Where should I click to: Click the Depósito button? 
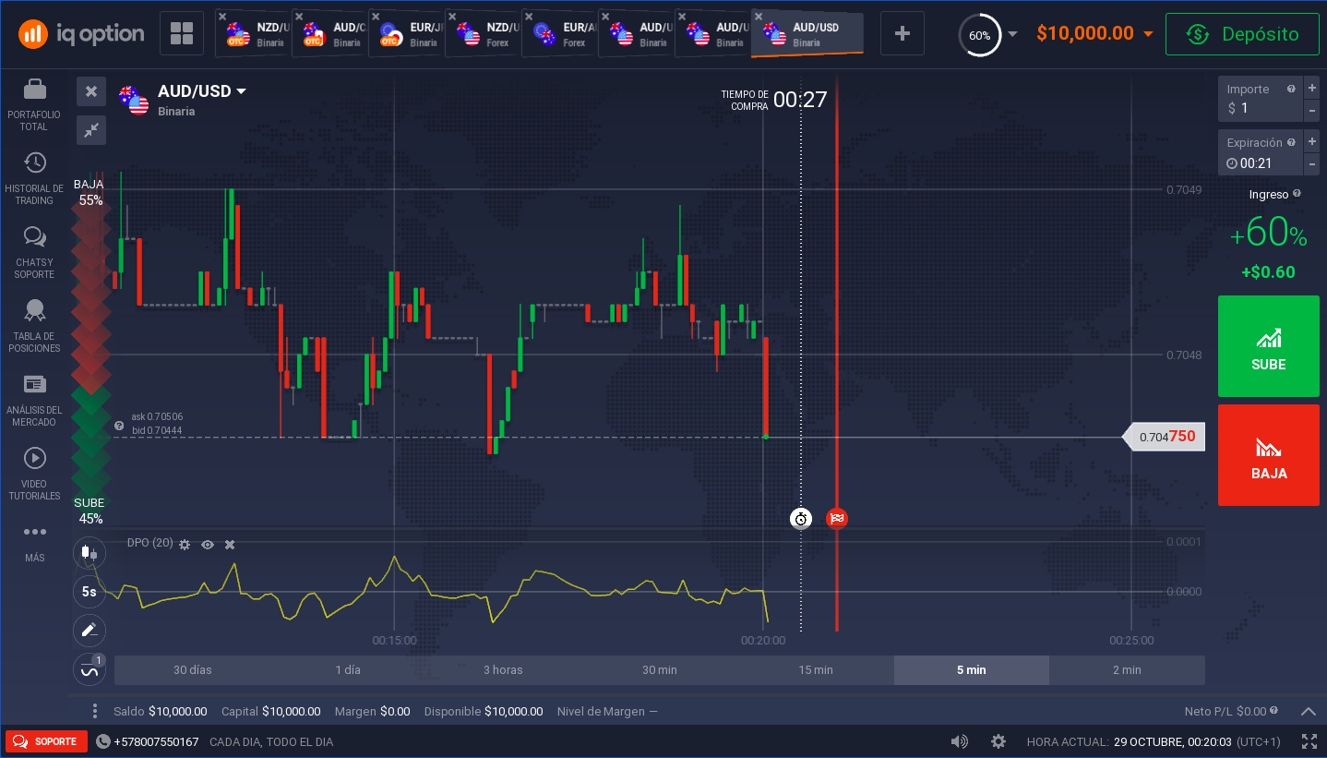click(x=1242, y=34)
